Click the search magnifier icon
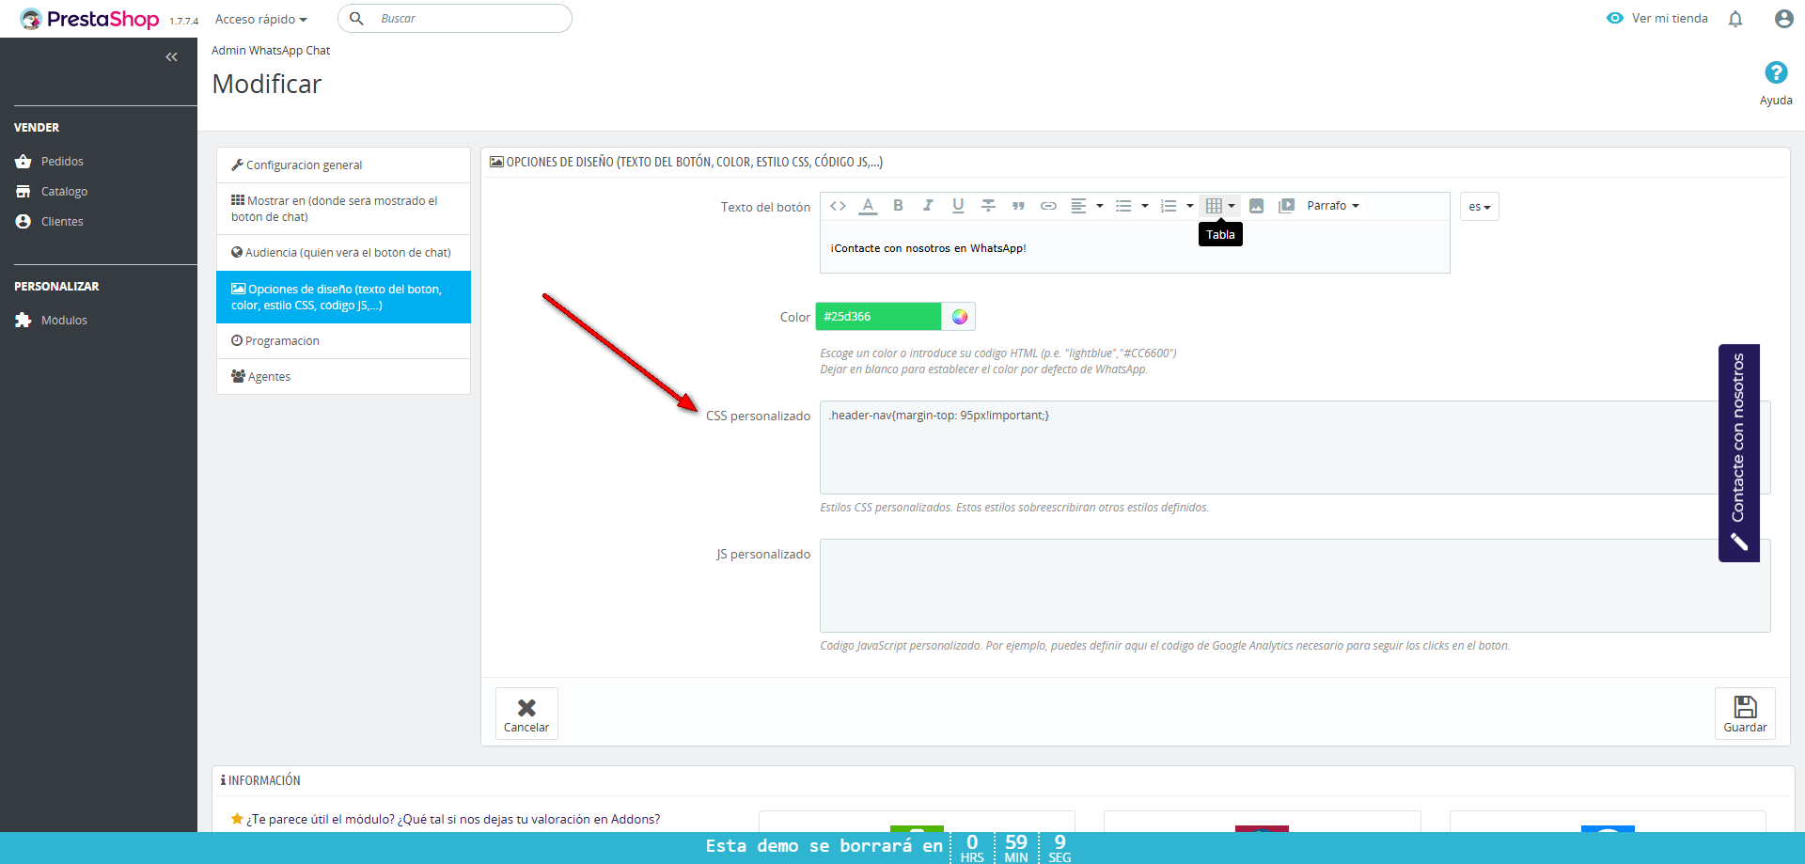This screenshot has height=864, width=1805. coord(356,19)
